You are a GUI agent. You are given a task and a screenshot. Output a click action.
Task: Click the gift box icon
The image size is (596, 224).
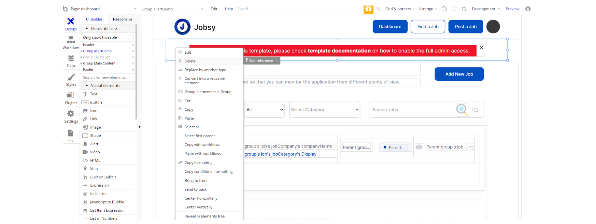(x=368, y=9)
